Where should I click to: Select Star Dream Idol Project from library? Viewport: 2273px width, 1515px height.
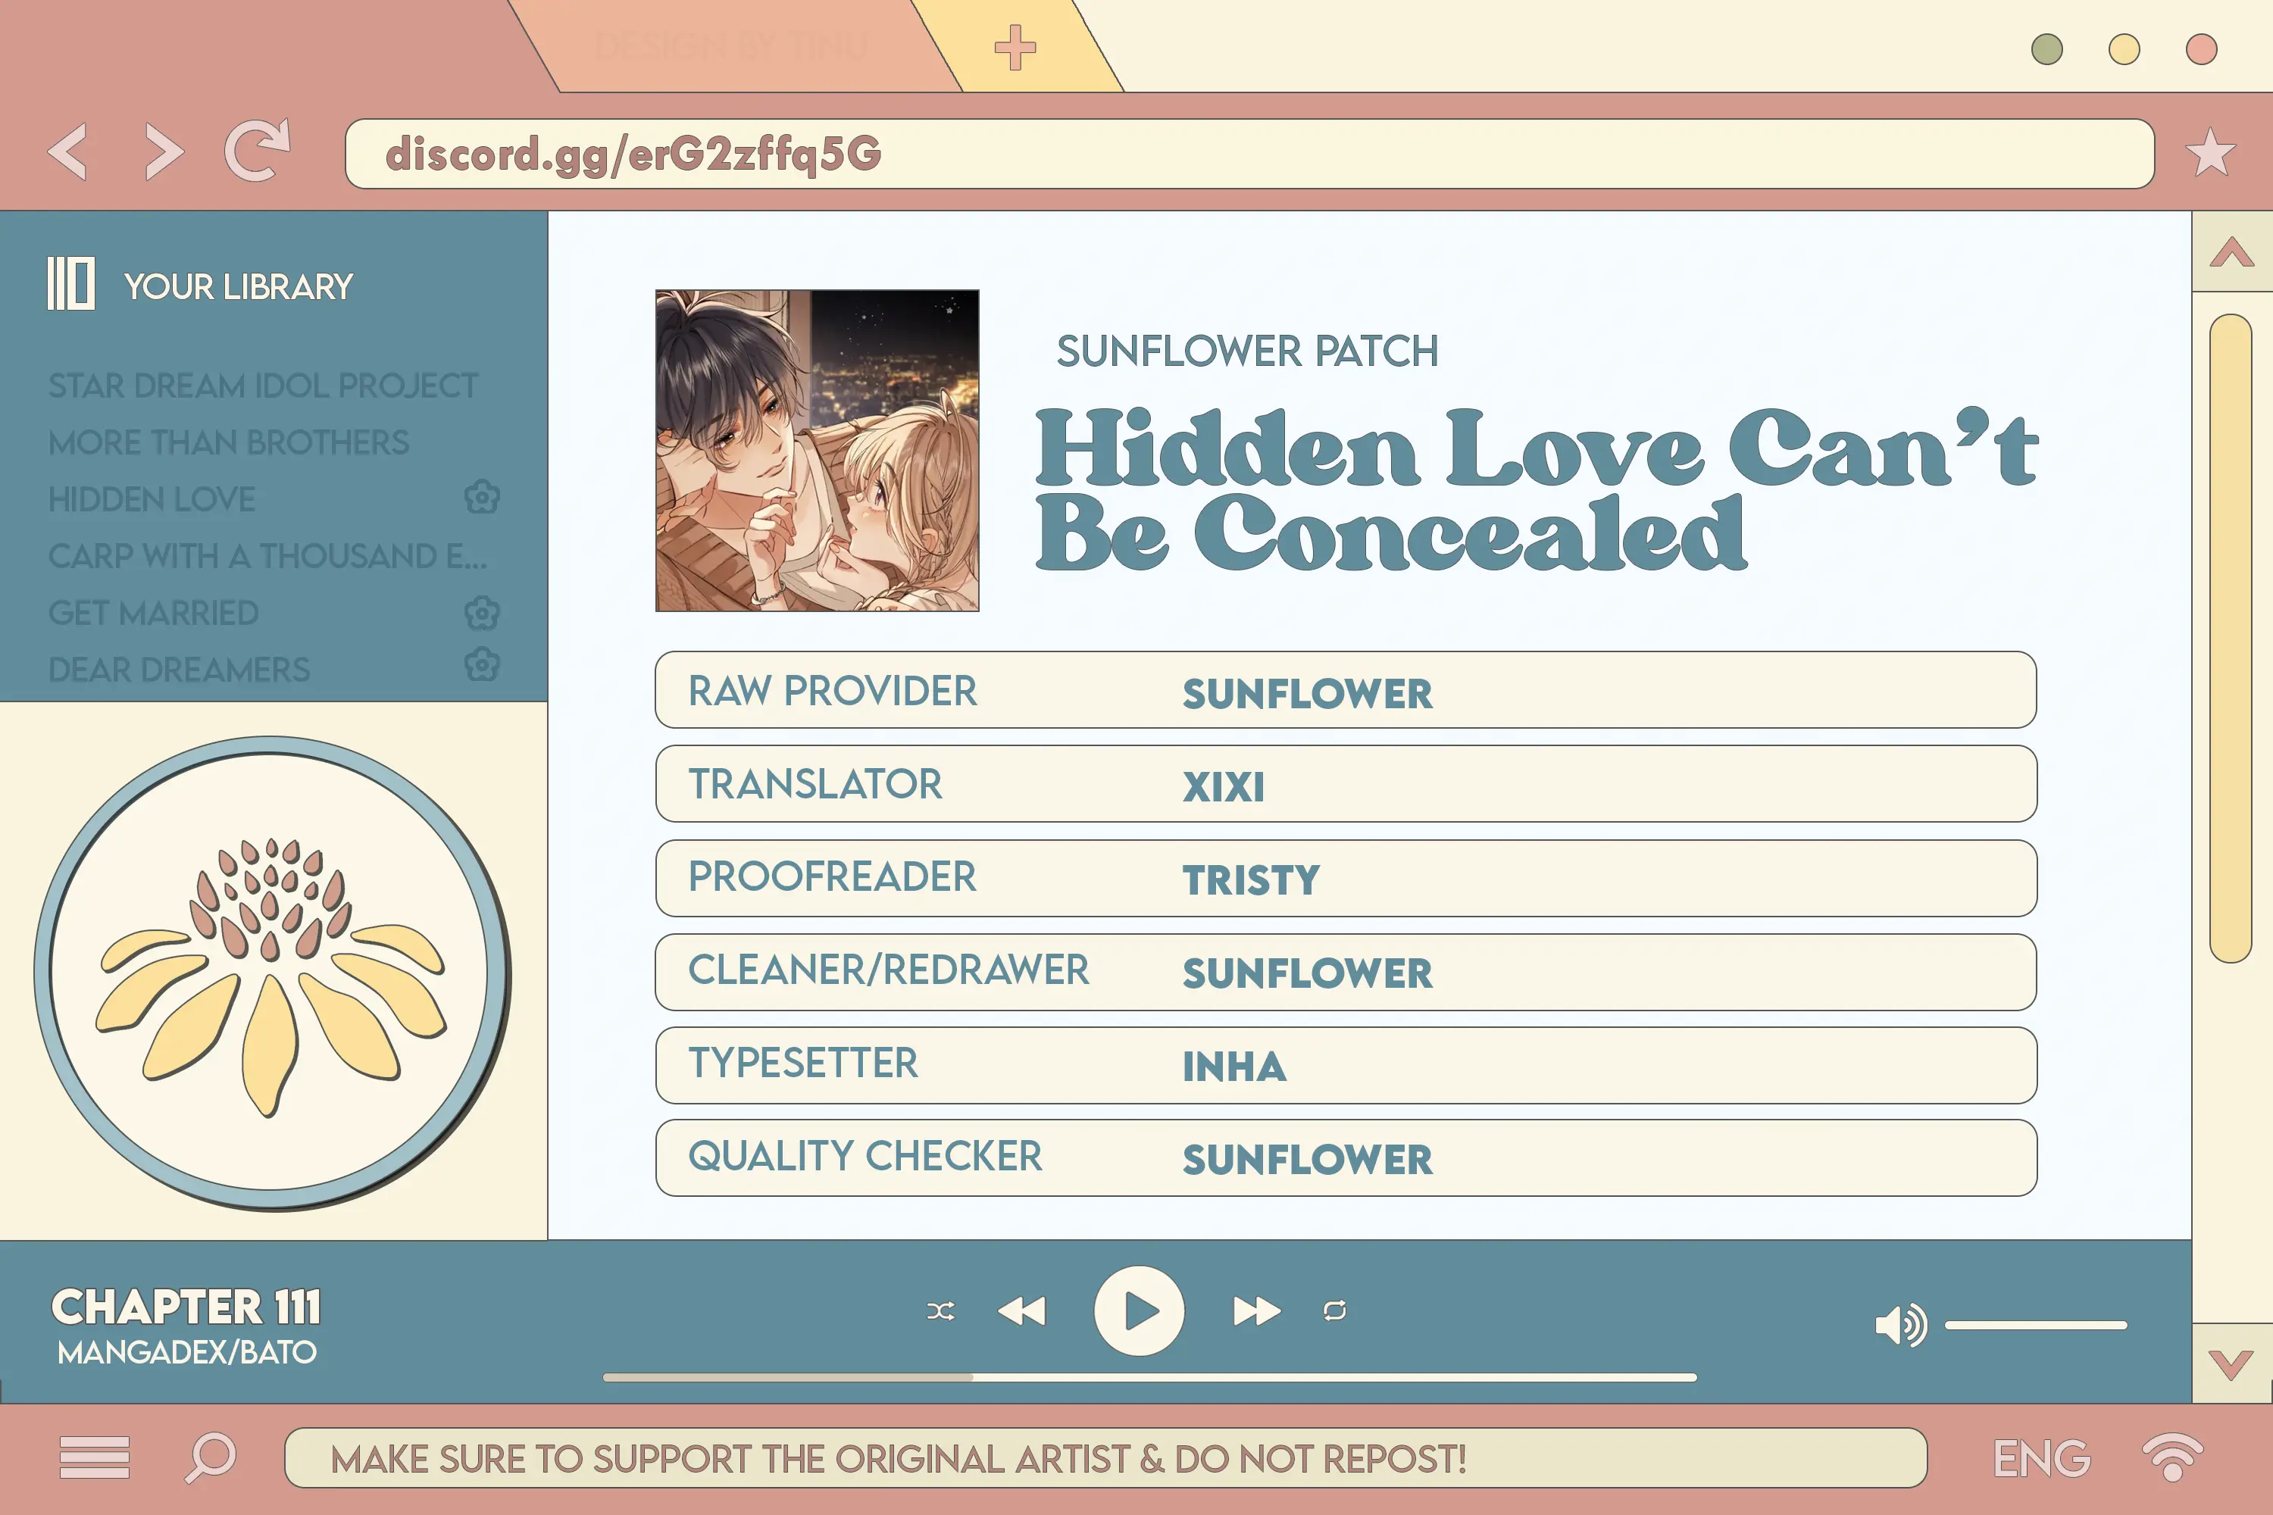(x=261, y=384)
